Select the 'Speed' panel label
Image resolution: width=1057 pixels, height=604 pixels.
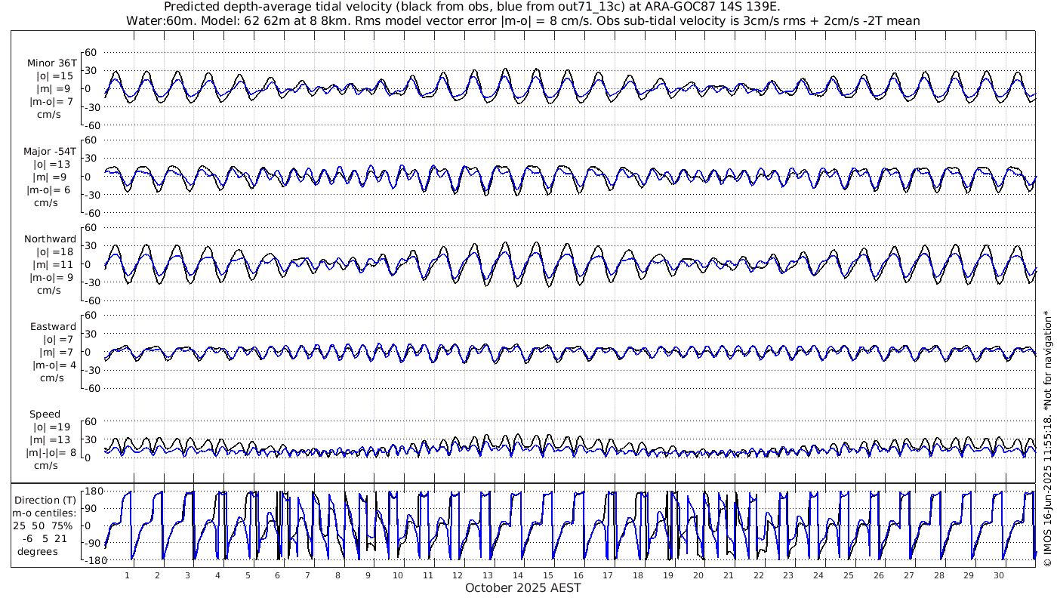coord(45,414)
